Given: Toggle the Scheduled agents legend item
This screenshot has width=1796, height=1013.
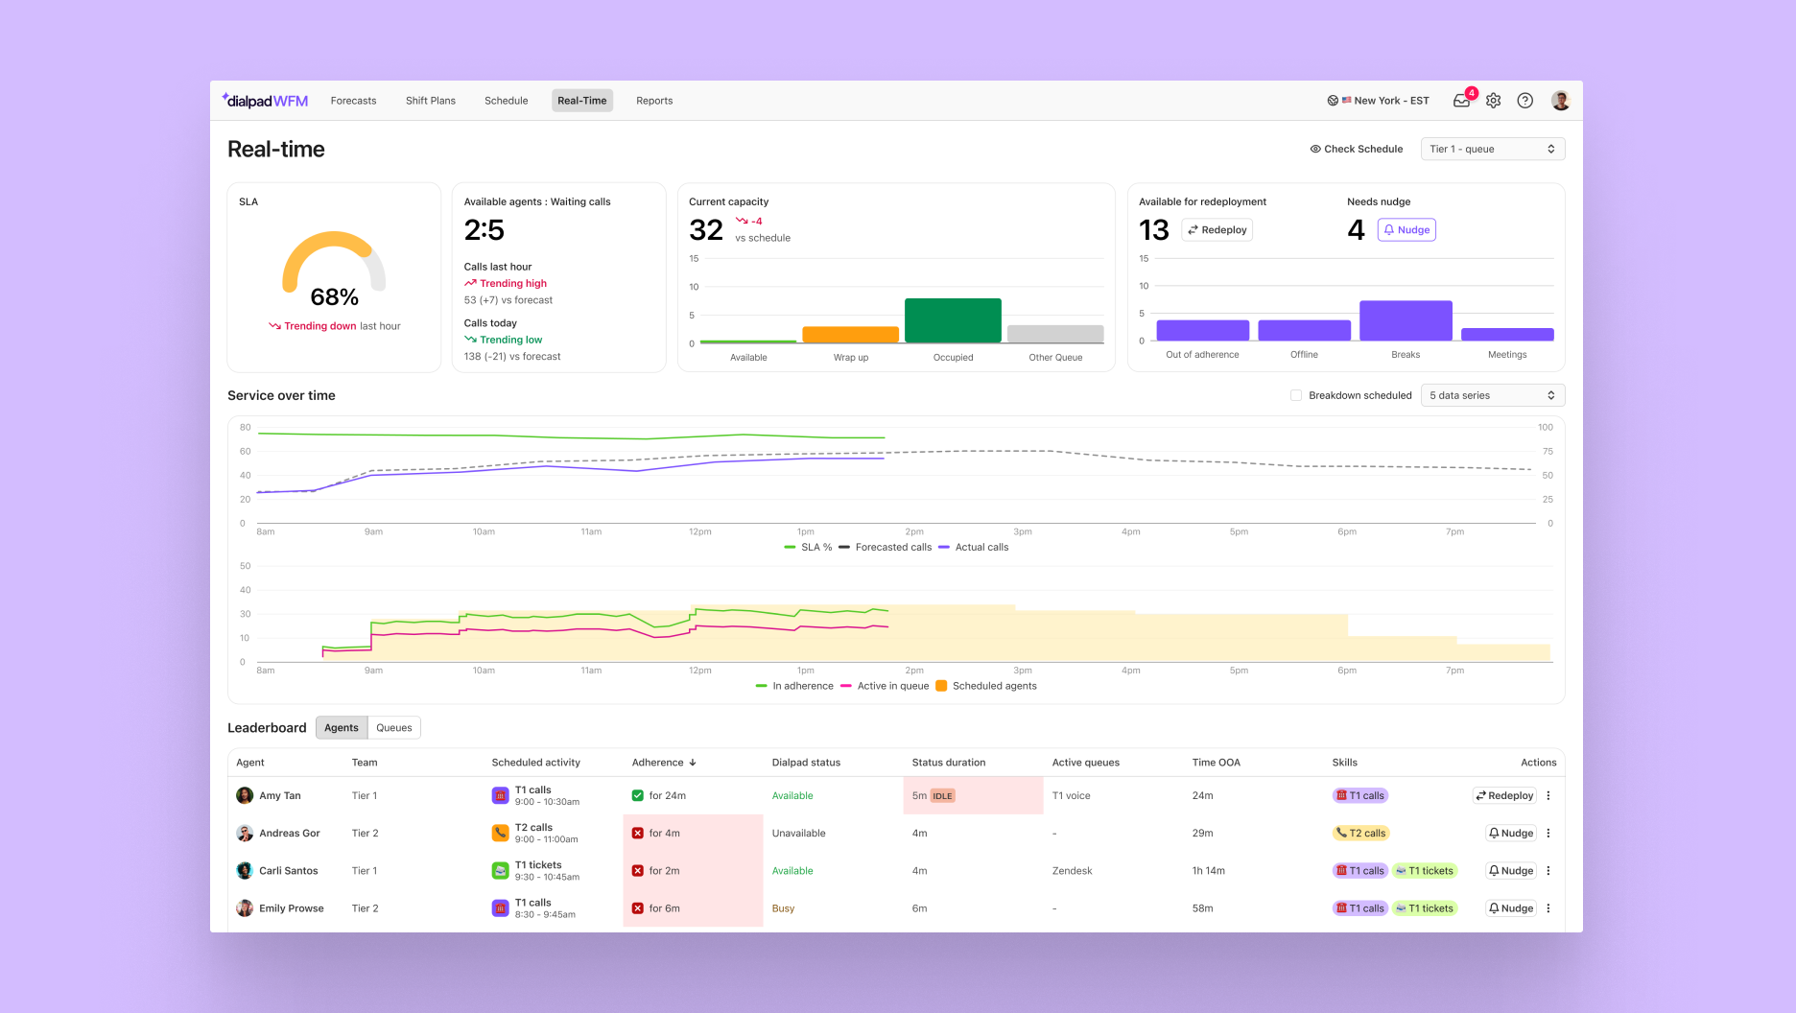Looking at the screenshot, I should [x=986, y=686].
